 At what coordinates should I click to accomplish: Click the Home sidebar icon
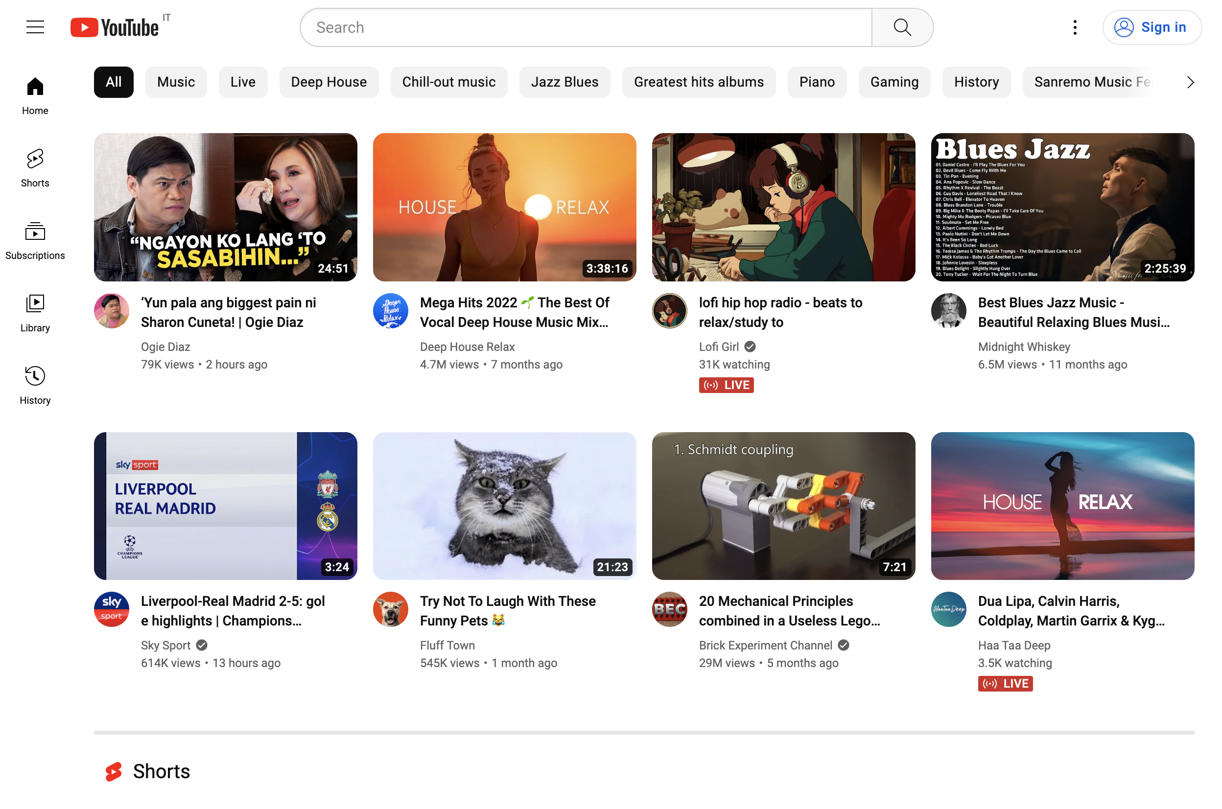coord(35,95)
